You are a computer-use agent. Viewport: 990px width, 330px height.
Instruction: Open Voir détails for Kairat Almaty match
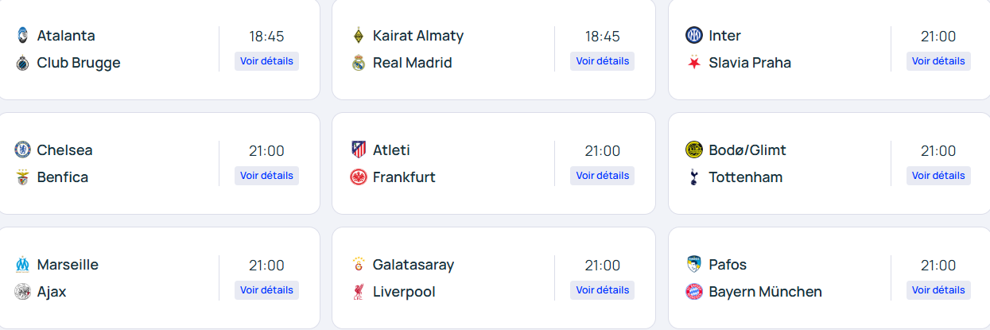[602, 61]
